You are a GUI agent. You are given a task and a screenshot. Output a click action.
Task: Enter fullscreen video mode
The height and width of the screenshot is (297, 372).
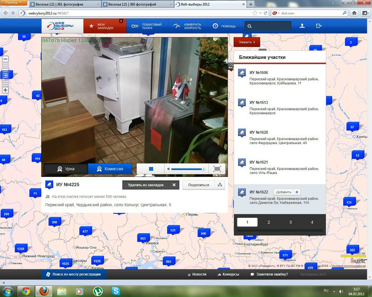217,169
